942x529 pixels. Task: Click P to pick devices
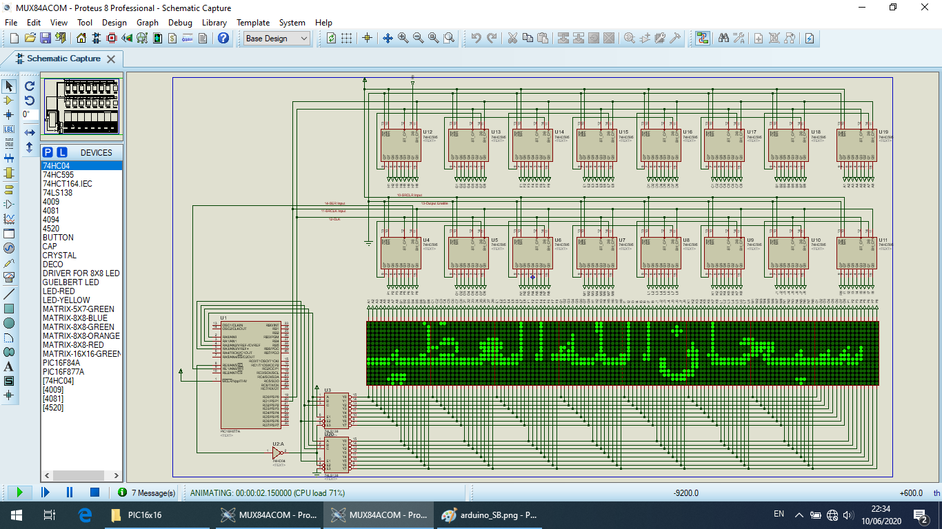[48, 152]
